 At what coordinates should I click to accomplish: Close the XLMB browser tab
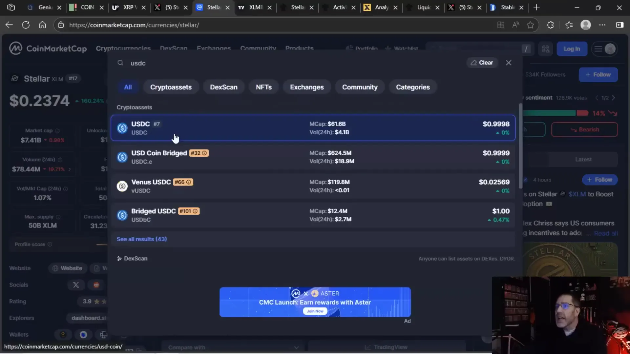(270, 8)
